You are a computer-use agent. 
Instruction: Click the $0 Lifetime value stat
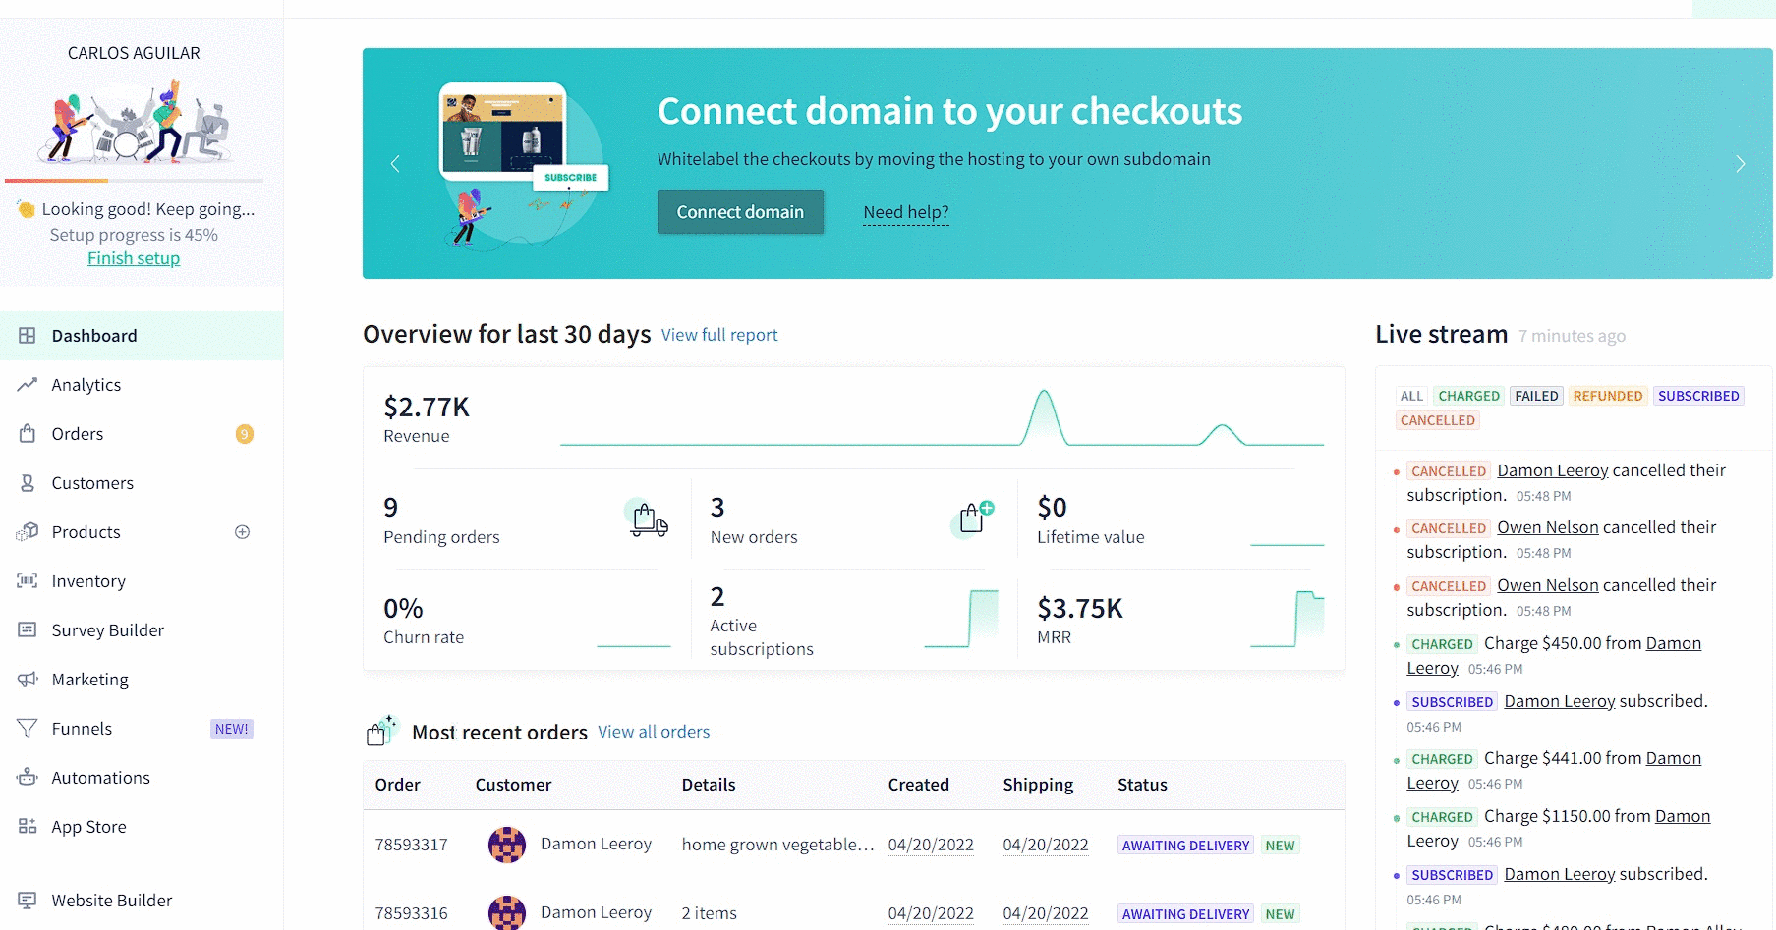point(1091,520)
